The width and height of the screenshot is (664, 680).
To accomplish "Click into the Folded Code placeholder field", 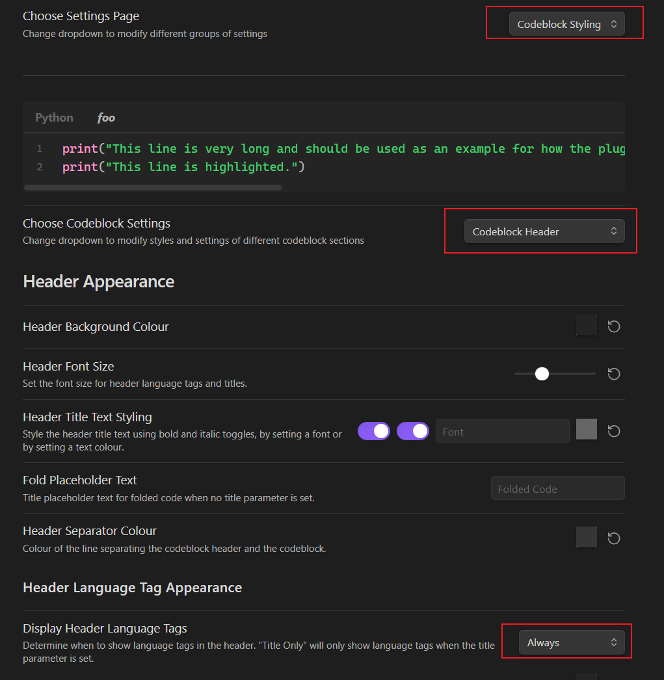I will 558,488.
